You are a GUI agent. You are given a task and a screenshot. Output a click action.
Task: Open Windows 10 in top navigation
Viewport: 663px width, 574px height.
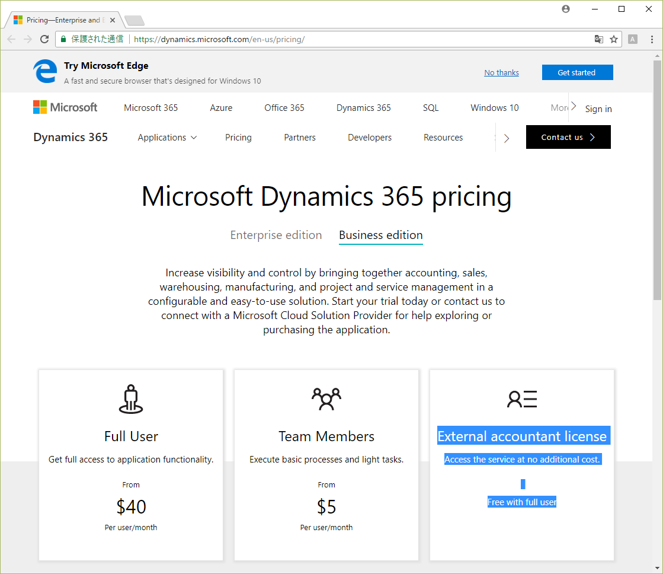[x=495, y=108]
